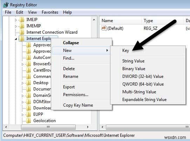Click the tree pane scroll left arrow

point(6,127)
